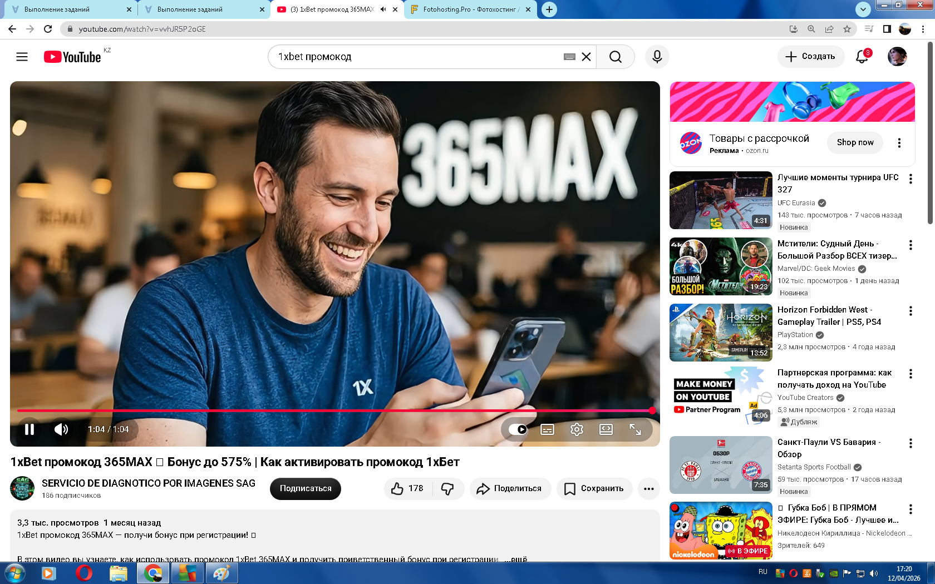Expand the video description with "ещё"
The width and height of the screenshot is (935, 584).
tap(515, 559)
